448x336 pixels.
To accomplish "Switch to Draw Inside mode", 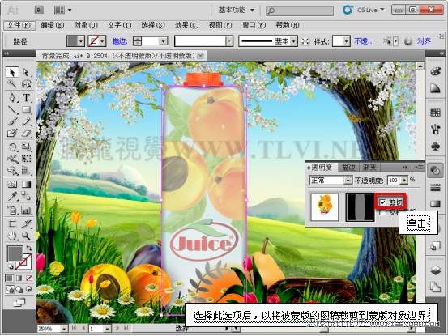I will (x=28, y=290).
